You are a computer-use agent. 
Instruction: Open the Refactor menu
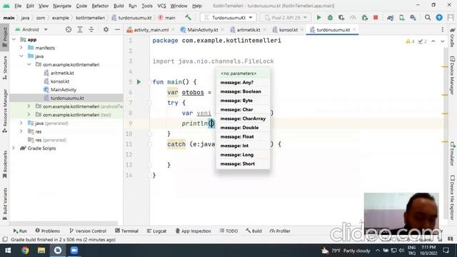[100, 6]
